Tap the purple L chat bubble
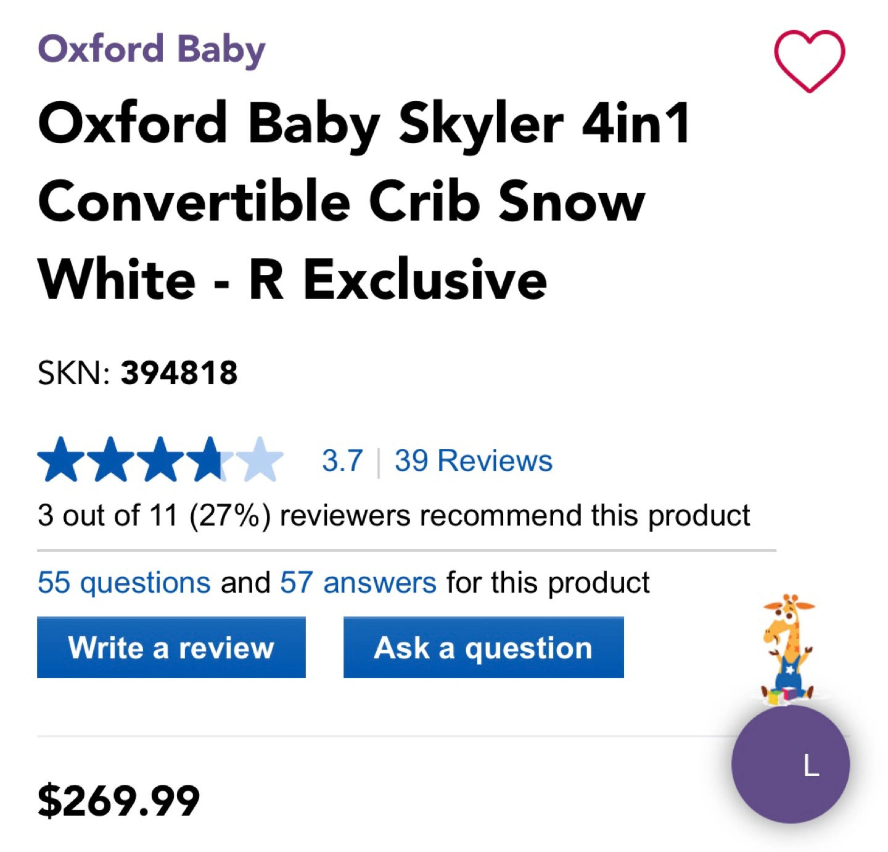This screenshot has height=852, width=888. pos(791,764)
